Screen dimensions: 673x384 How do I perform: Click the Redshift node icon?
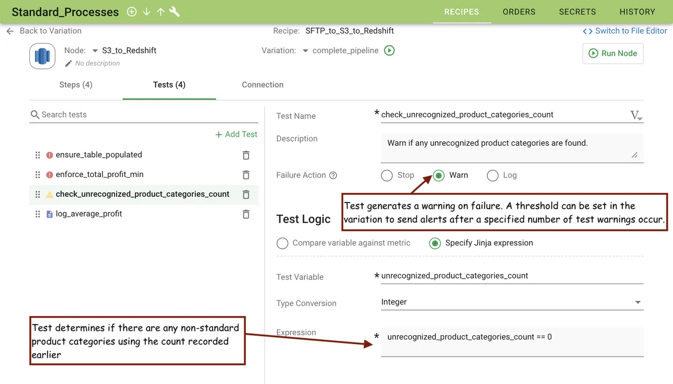[x=42, y=56]
